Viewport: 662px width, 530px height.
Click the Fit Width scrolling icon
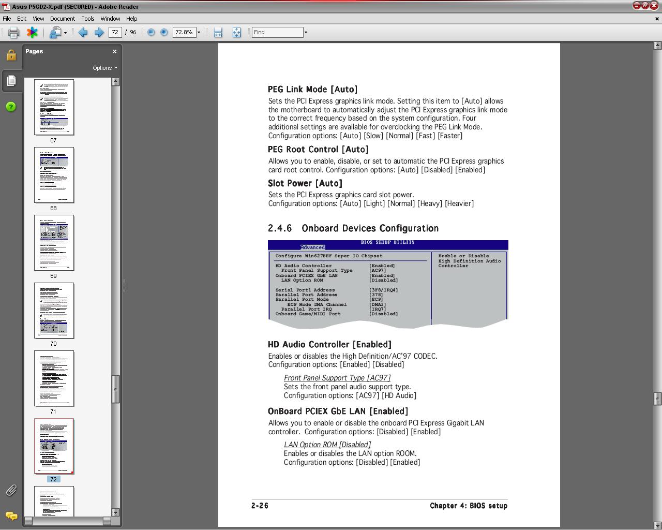click(218, 32)
